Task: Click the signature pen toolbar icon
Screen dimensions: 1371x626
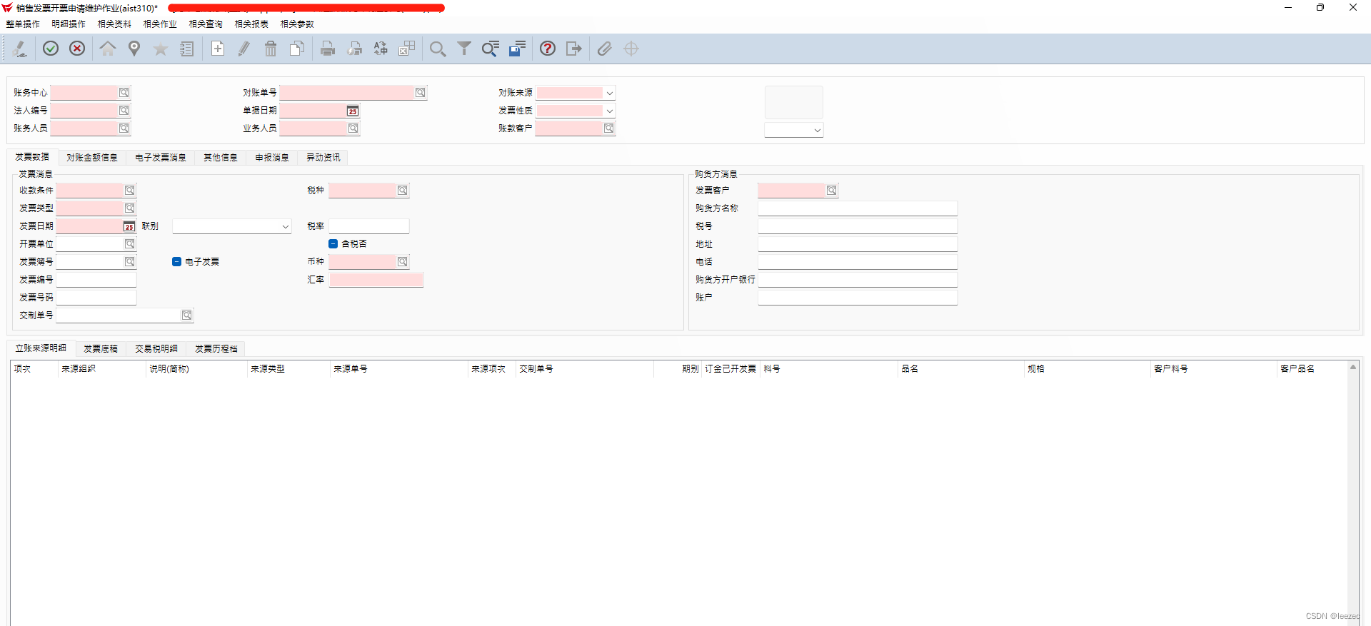Action: (x=20, y=49)
